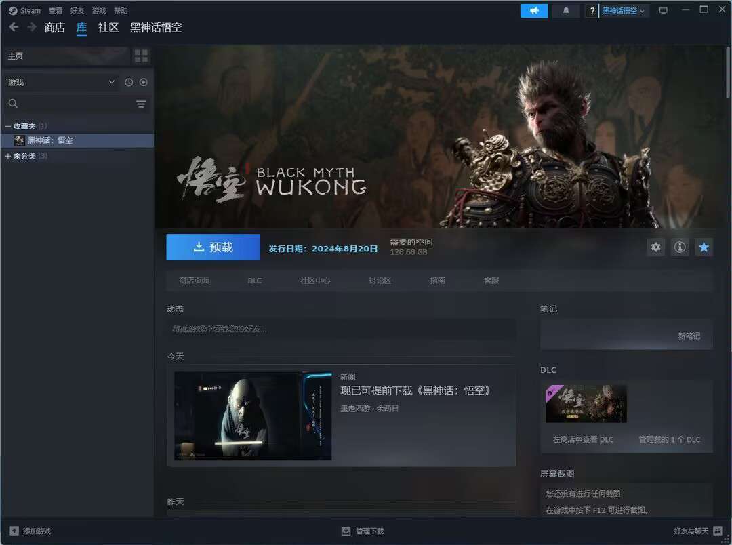Open the news thumbnail image
This screenshot has height=545, width=732.
[253, 416]
